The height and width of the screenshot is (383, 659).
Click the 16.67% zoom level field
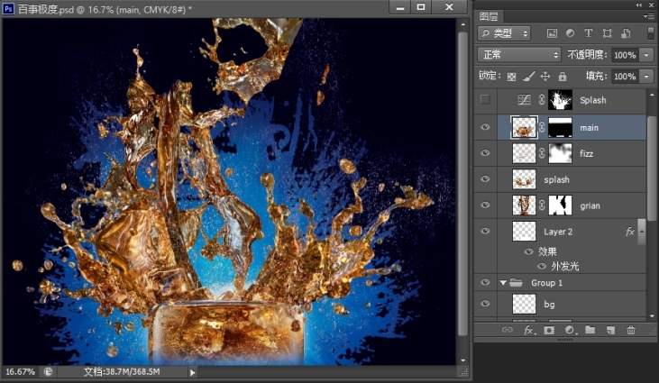(x=21, y=371)
